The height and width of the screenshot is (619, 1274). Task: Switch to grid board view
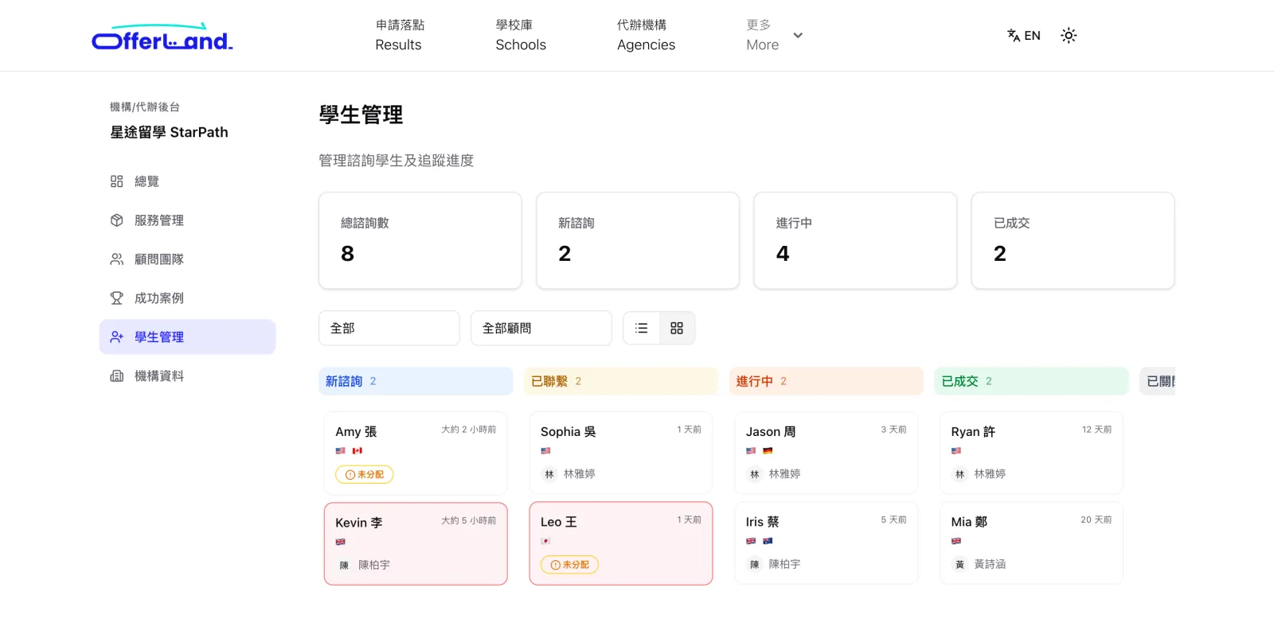[677, 328]
